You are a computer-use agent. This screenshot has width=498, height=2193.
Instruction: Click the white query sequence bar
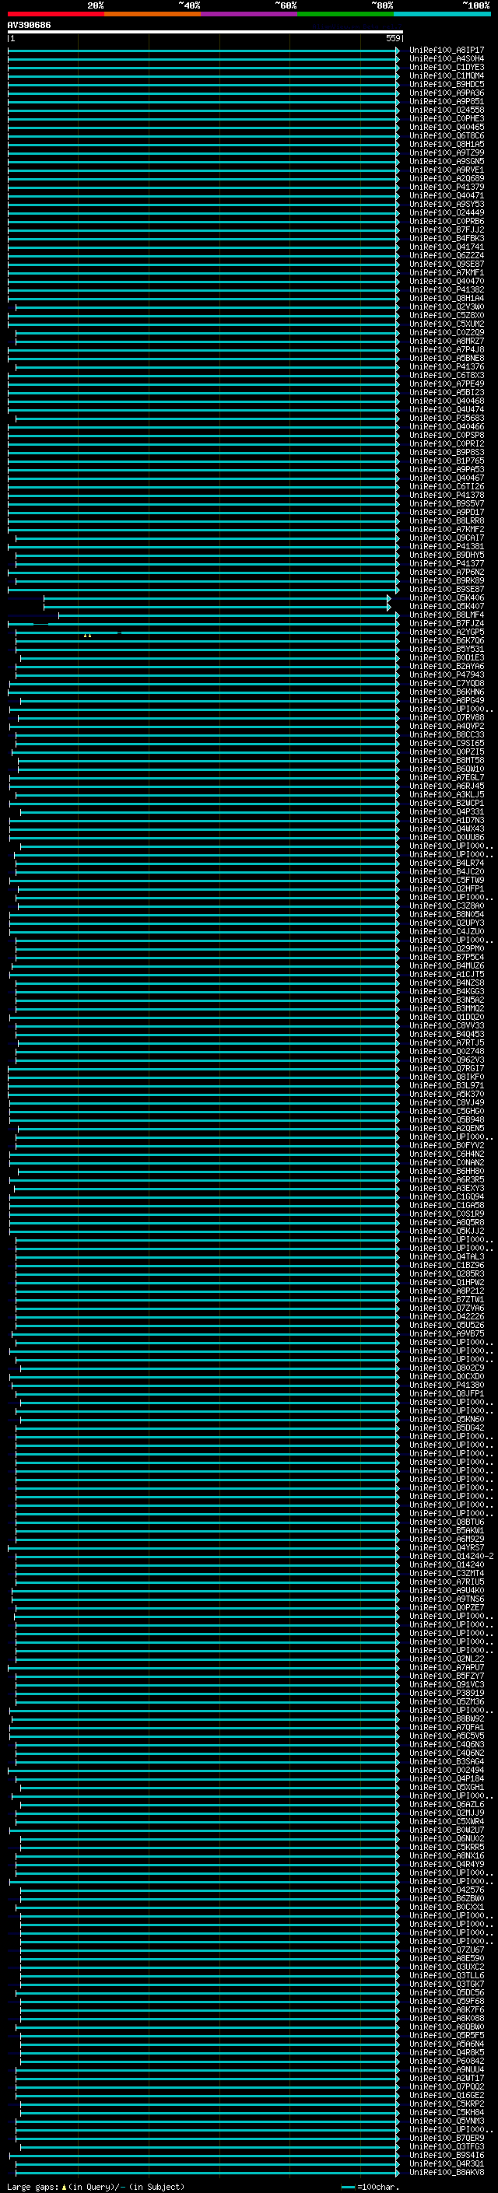[205, 31]
